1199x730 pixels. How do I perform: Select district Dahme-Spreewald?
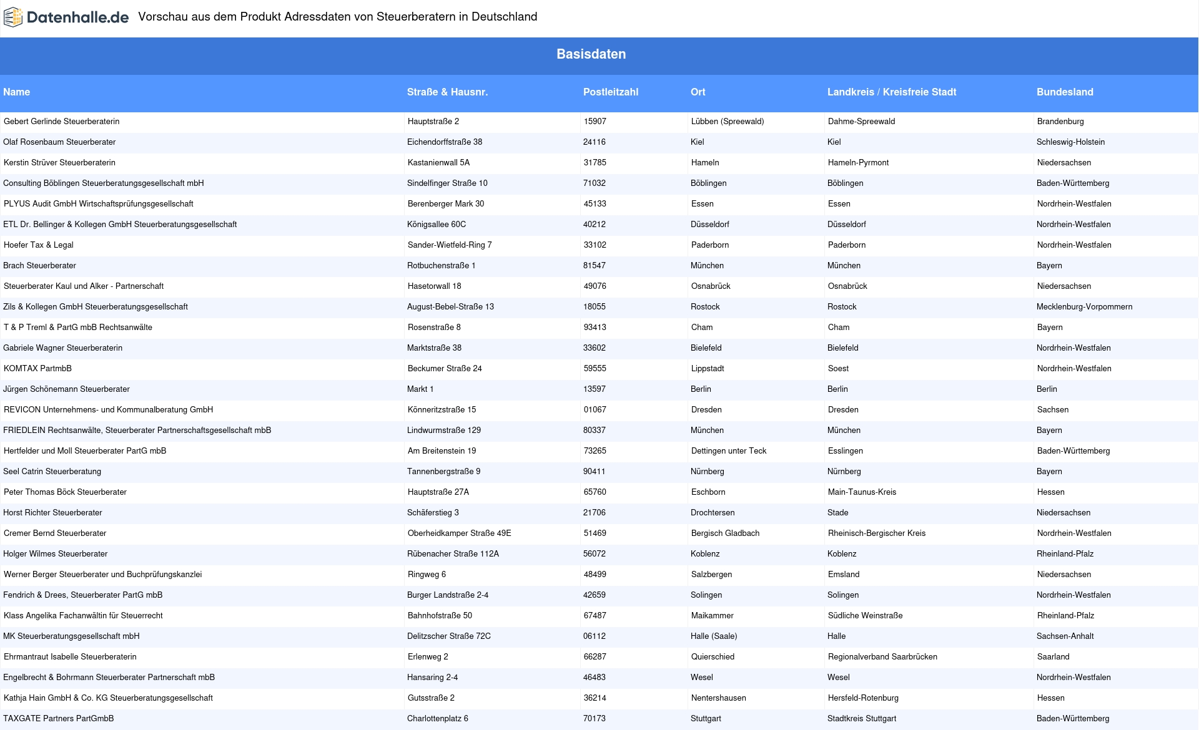click(862, 122)
